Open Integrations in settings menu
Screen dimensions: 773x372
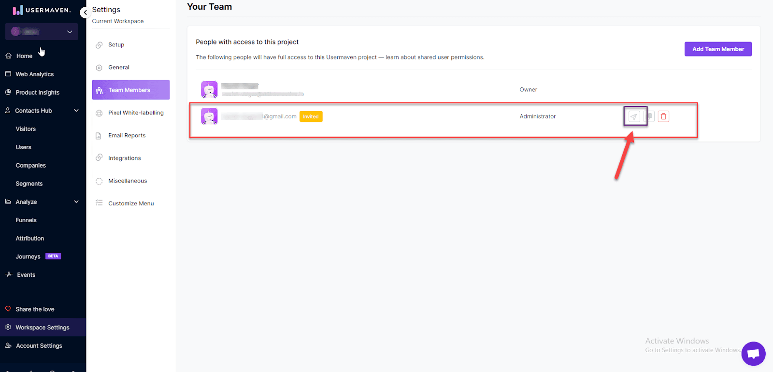point(124,158)
